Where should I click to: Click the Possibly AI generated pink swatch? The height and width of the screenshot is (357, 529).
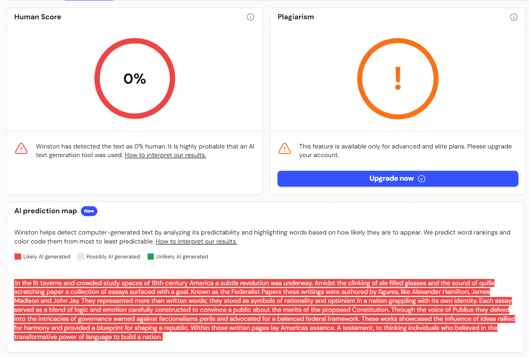tap(81, 256)
